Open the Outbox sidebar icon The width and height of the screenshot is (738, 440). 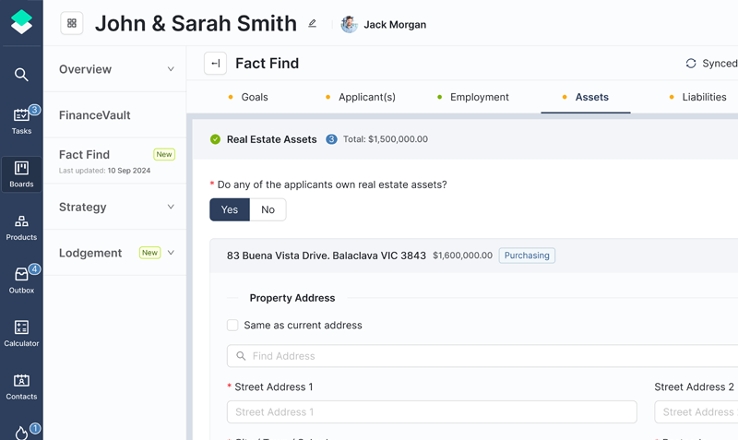click(21, 279)
